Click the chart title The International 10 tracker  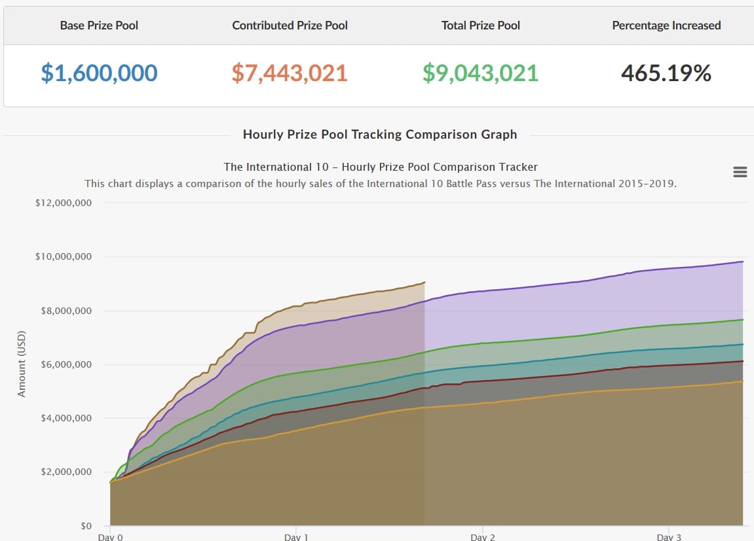(381, 167)
